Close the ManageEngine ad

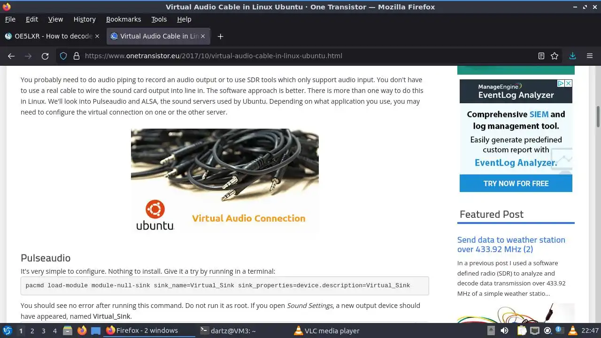click(568, 83)
